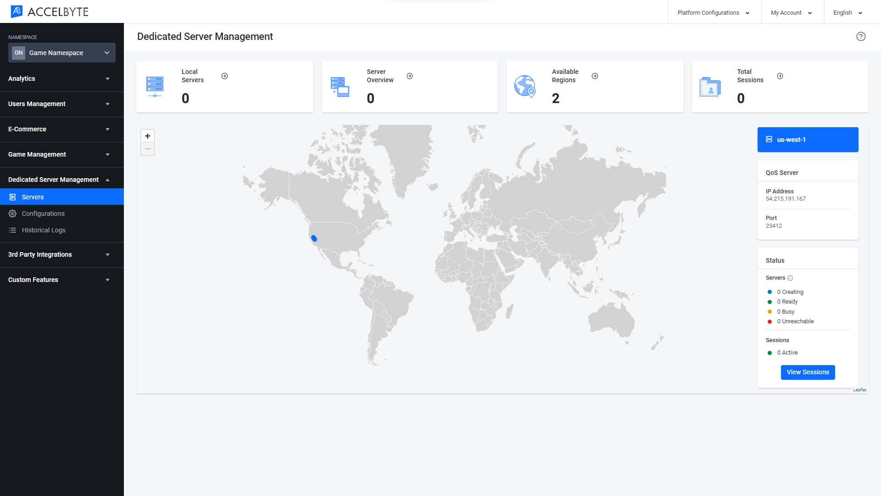Expand the Game Management menu
The width and height of the screenshot is (881, 496).
click(62, 154)
